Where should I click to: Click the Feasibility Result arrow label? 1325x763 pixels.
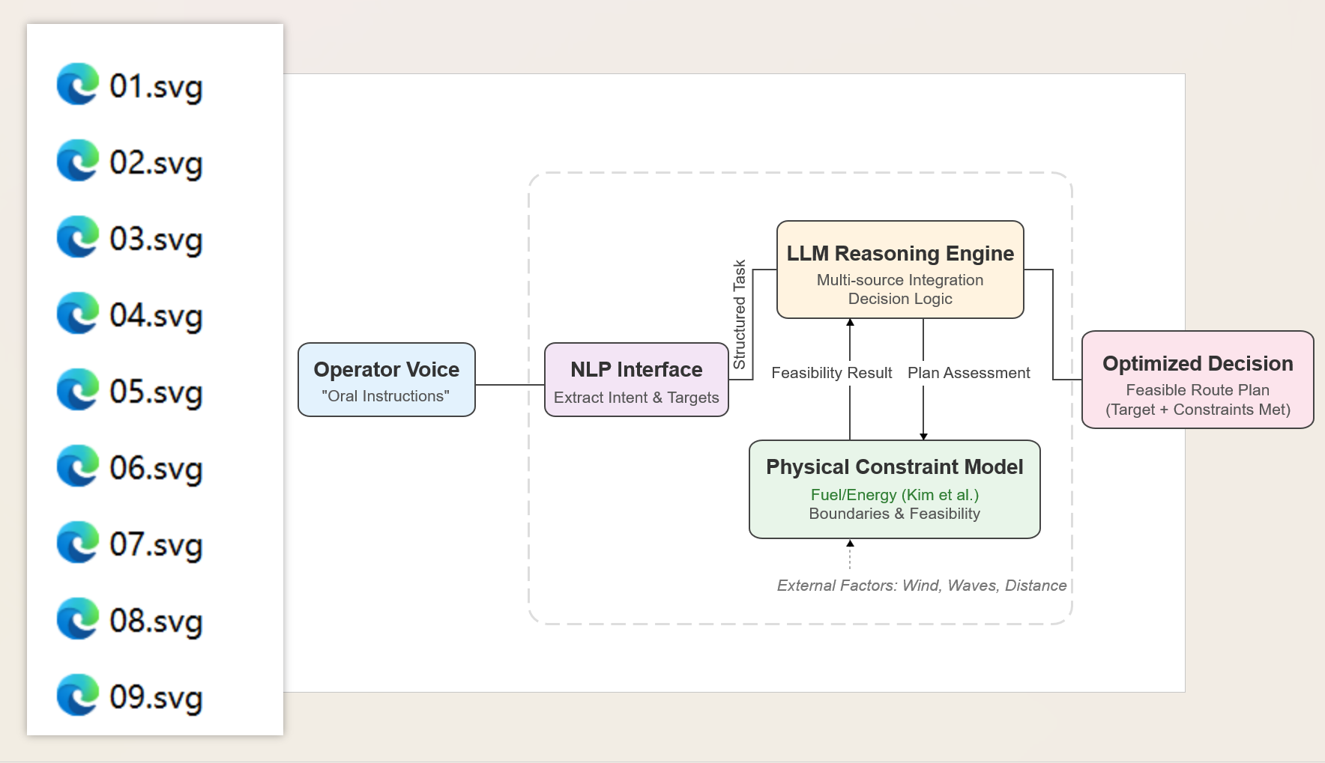click(831, 373)
